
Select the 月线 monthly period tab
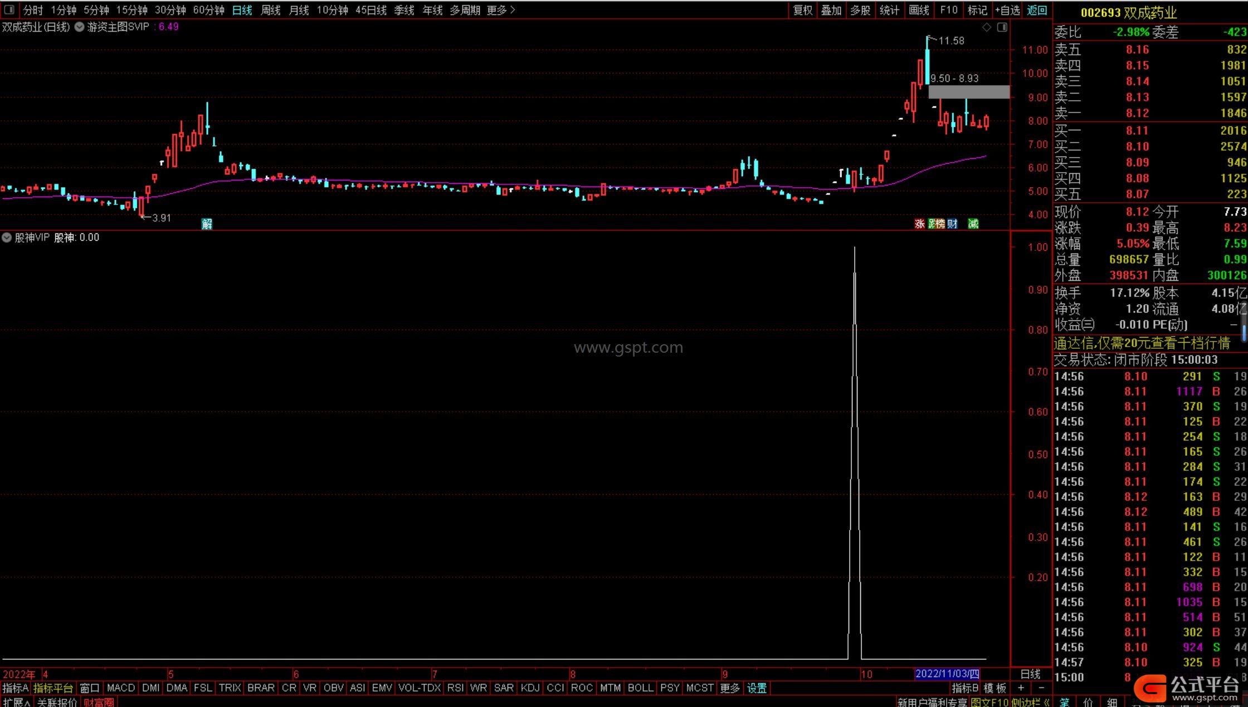coord(299,10)
